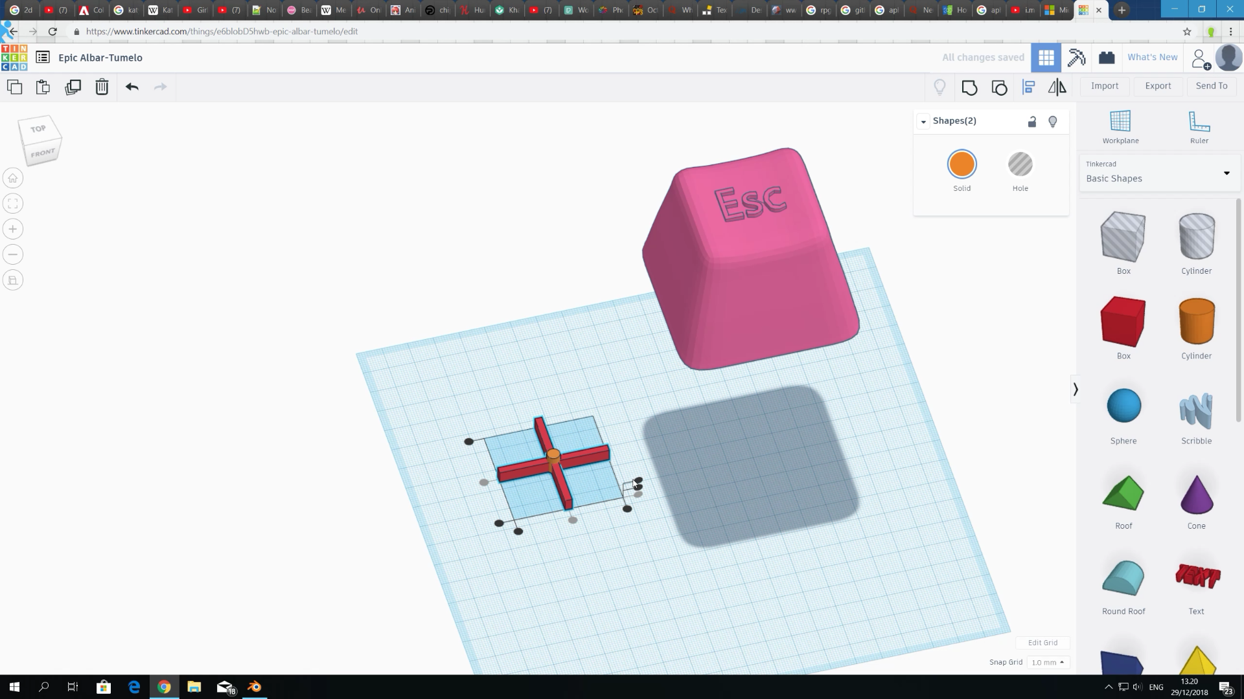Click the FRONT face of view cube
Viewport: 1244px width, 699px height.
(43, 153)
